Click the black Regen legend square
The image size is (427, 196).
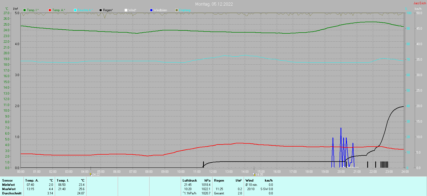click(101, 10)
